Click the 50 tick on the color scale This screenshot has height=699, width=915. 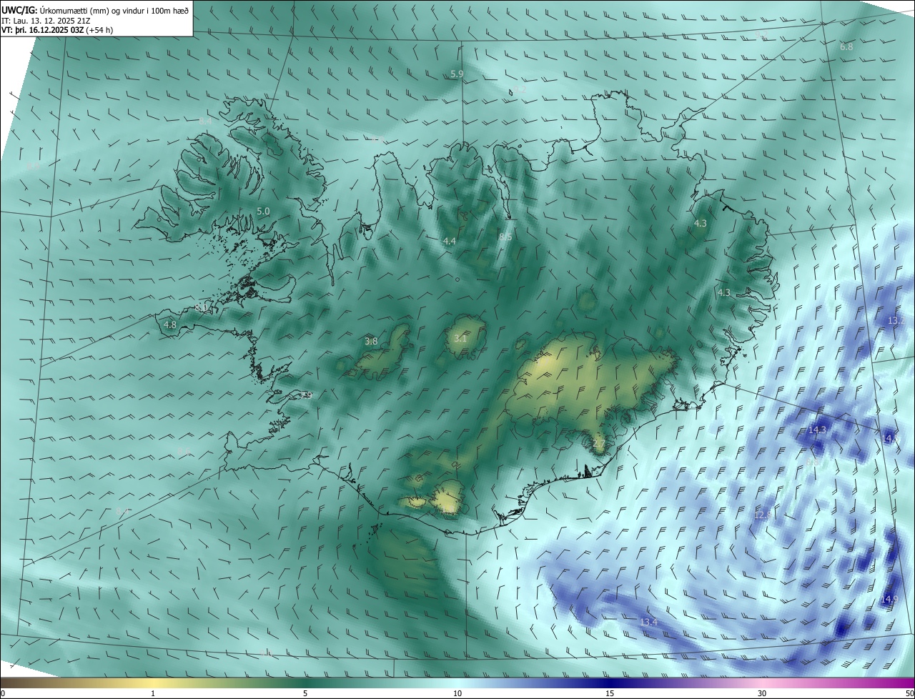click(x=909, y=693)
